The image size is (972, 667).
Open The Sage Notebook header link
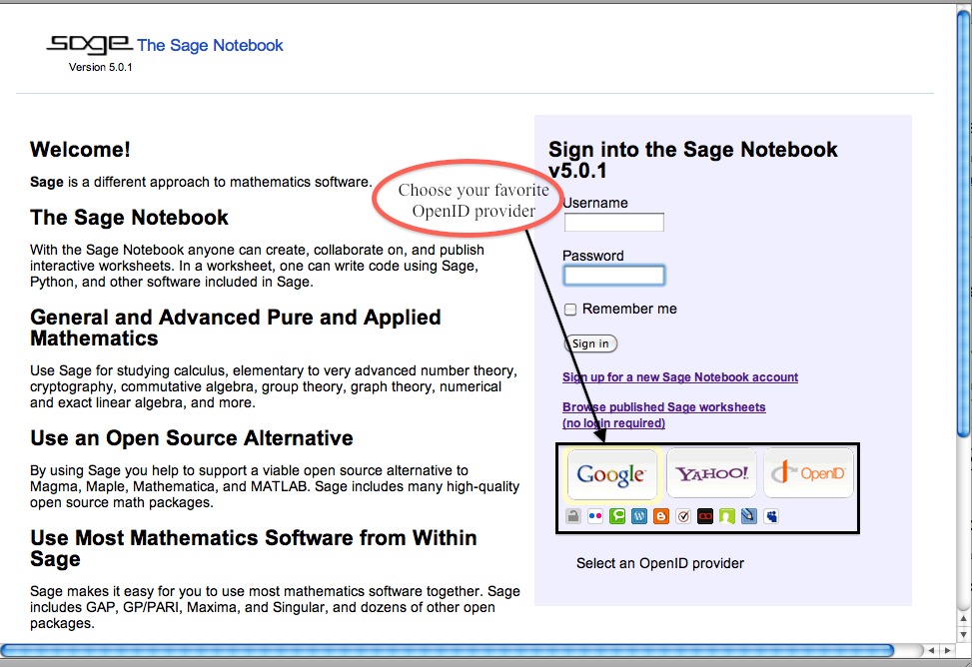tap(210, 45)
